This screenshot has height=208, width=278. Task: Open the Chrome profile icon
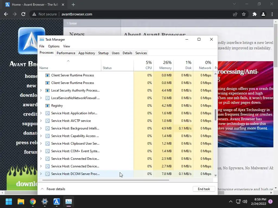coord(263,14)
